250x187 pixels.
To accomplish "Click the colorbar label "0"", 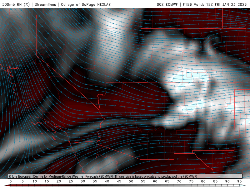I will (11, 181).
